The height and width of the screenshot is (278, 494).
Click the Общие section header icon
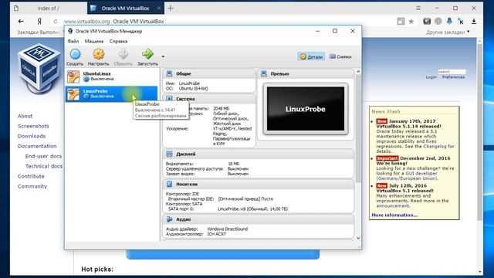(169, 74)
